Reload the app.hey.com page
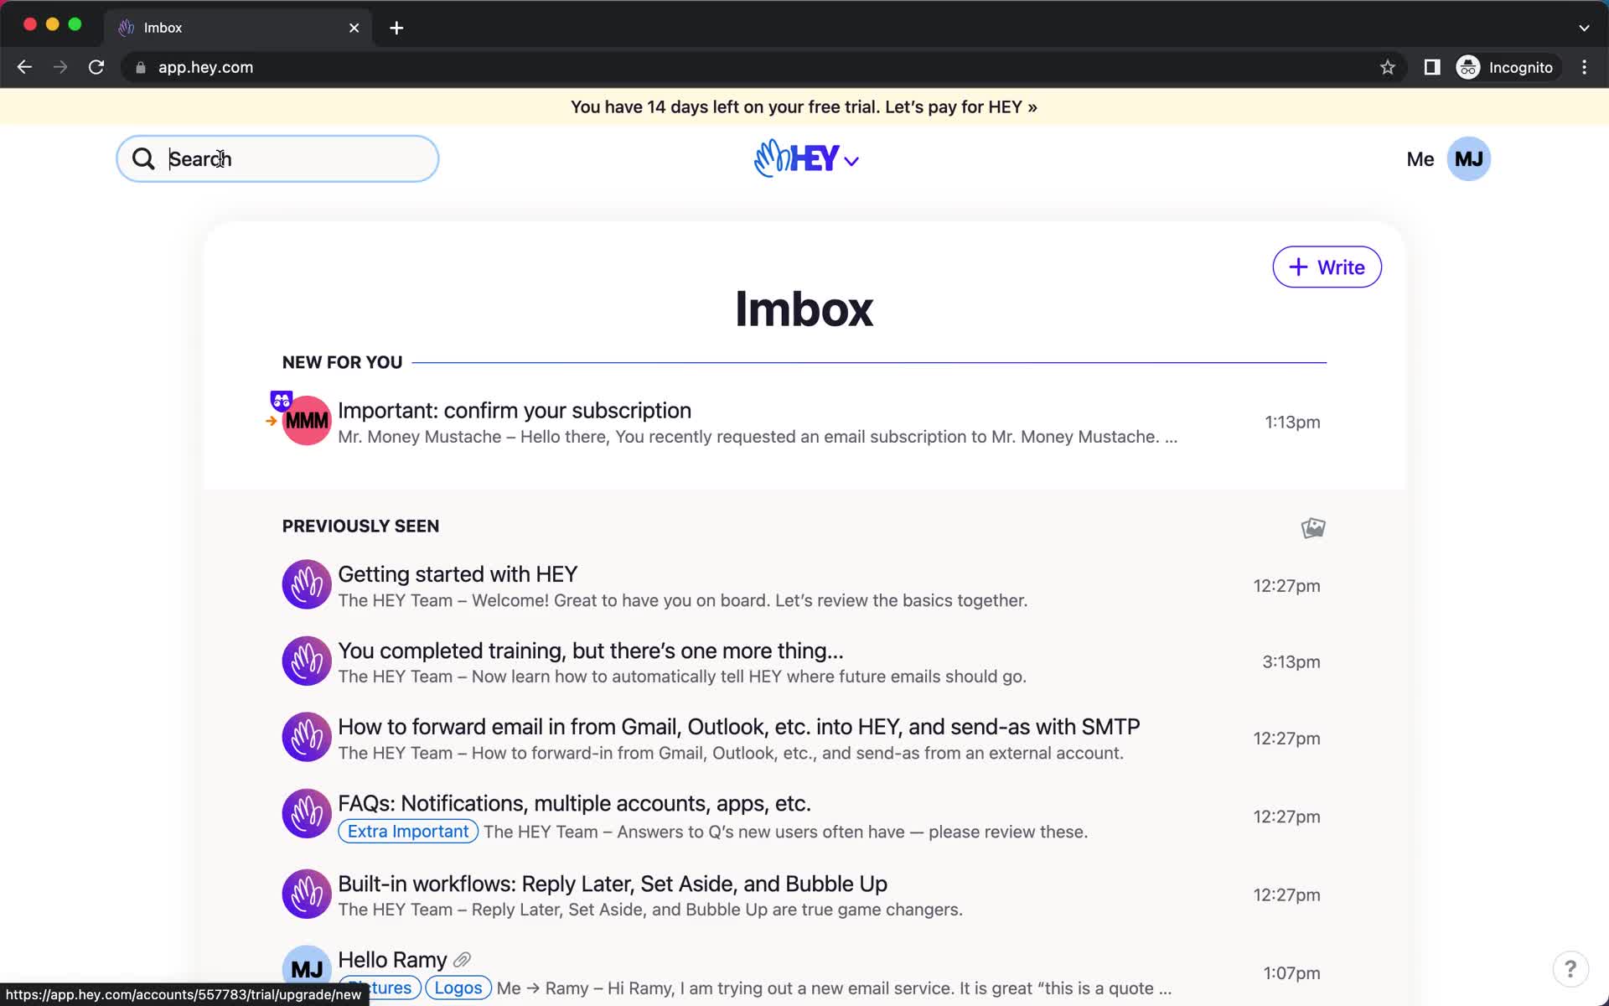Screen dimensions: 1609x1006 click(96, 67)
